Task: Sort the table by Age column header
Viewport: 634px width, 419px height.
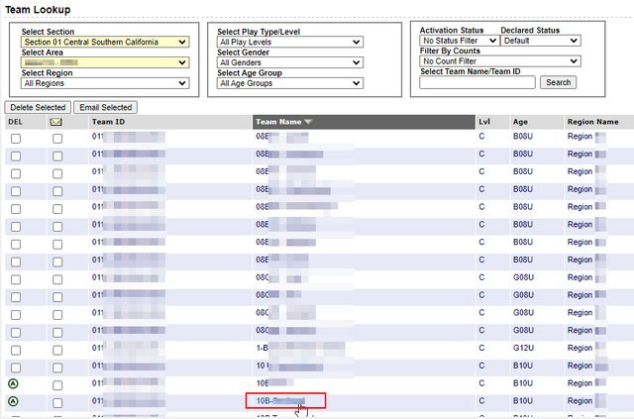Action: tap(520, 122)
